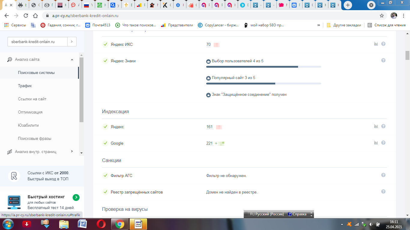The width and height of the screenshot is (410, 230).
Task: View site information via the padlock icon
Action: click(x=47, y=16)
